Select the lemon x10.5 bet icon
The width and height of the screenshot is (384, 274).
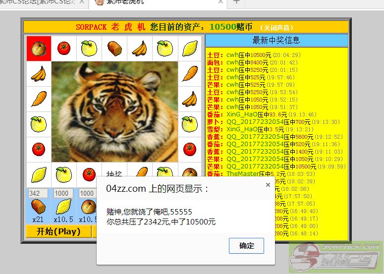click(x=63, y=206)
